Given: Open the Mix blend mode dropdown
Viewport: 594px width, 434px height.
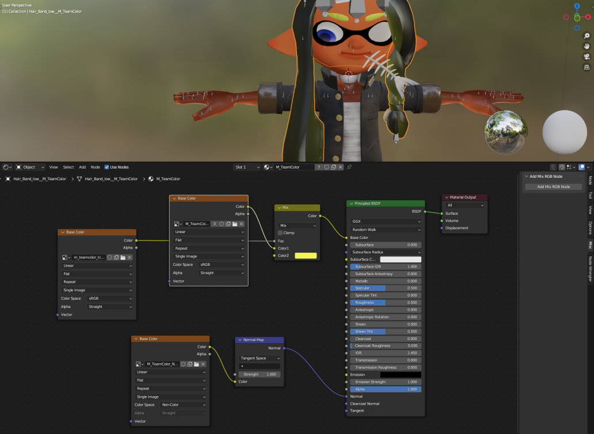Looking at the screenshot, I should coord(298,225).
